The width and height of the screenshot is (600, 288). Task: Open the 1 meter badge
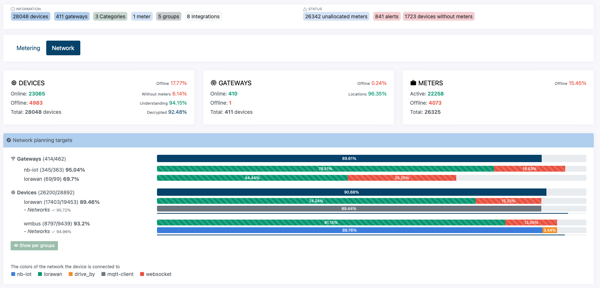tap(142, 16)
